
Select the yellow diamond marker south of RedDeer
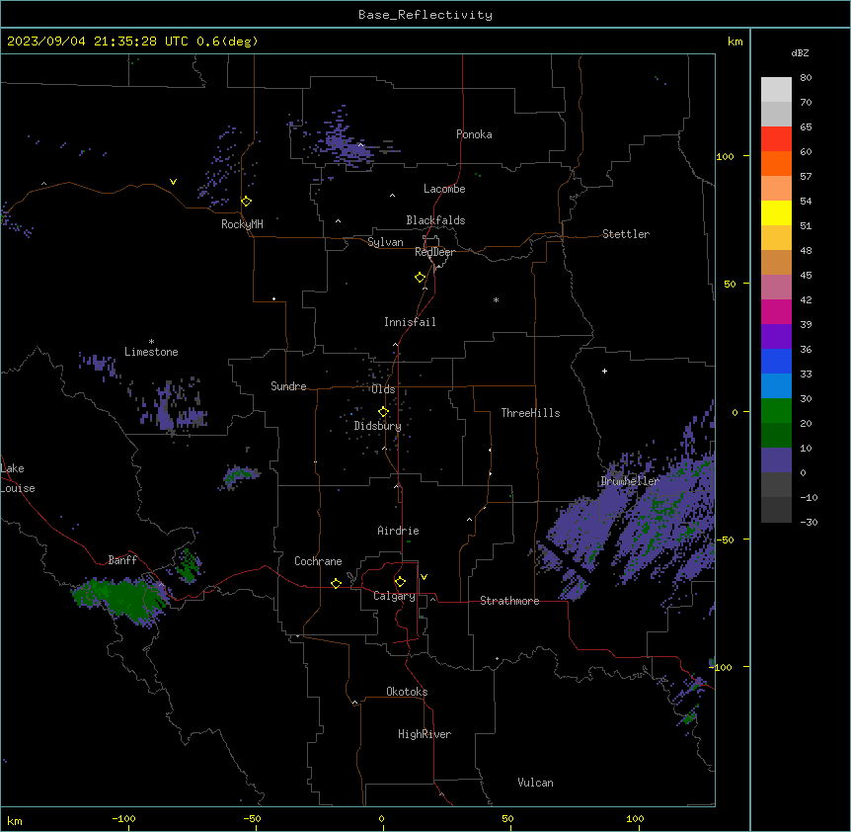[421, 278]
